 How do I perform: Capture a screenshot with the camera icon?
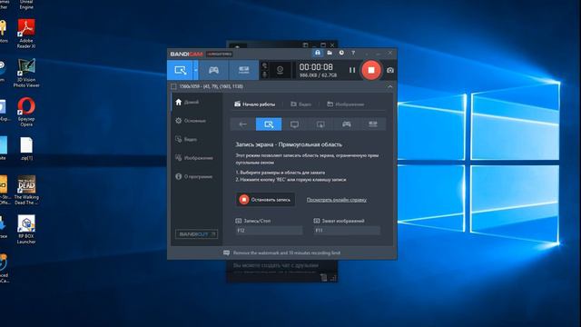pos(390,70)
